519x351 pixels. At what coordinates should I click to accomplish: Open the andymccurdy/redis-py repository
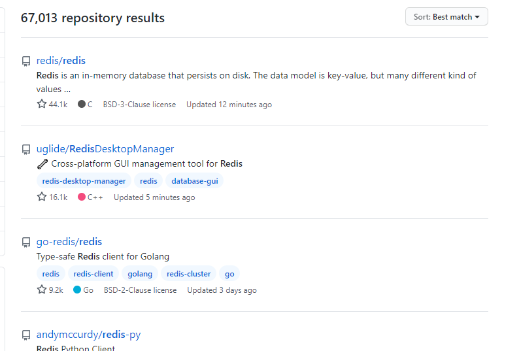coord(88,335)
